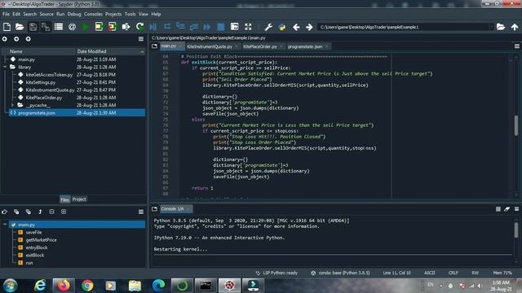Open the console pane options menu
The image size is (522, 293).
(516, 209)
